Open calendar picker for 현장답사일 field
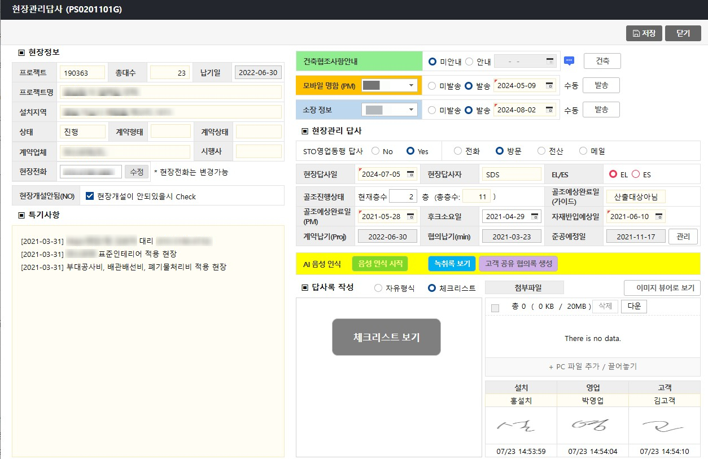The width and height of the screenshot is (708, 459). (x=410, y=174)
